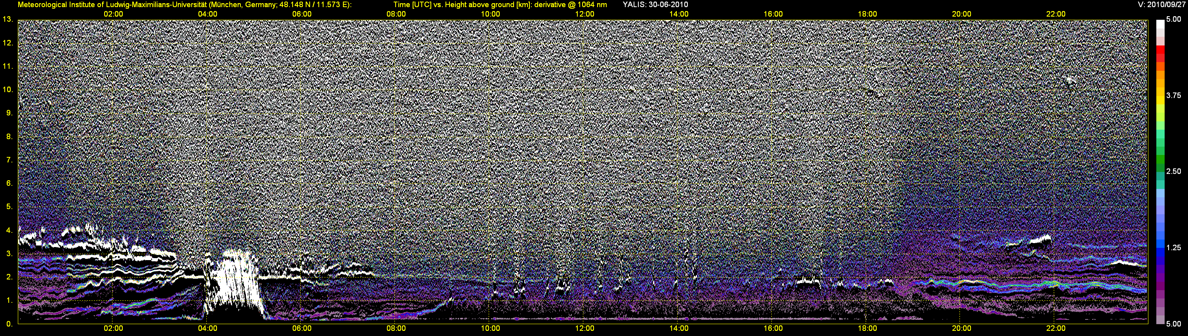Click the 2. km height axis label
Viewport: 1188px width, 336px height.
[x=9, y=277]
